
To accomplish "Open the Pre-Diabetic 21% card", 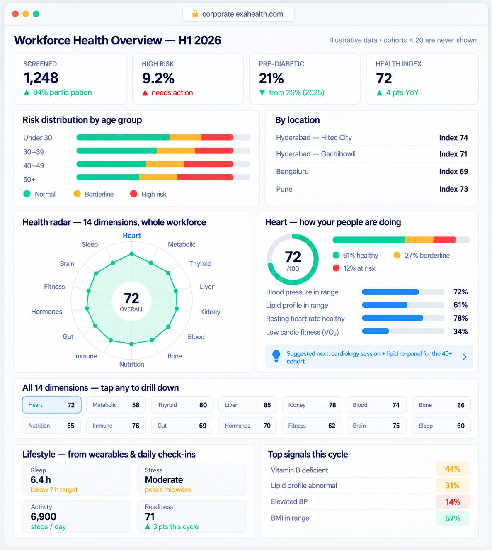I will coord(305,79).
